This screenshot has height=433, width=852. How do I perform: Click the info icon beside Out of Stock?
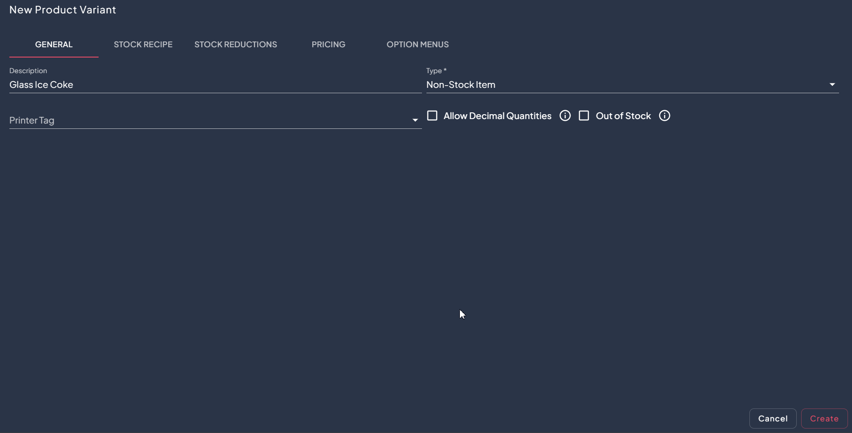[x=665, y=116]
